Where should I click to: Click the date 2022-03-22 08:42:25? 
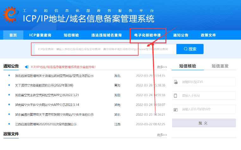[151, 124]
